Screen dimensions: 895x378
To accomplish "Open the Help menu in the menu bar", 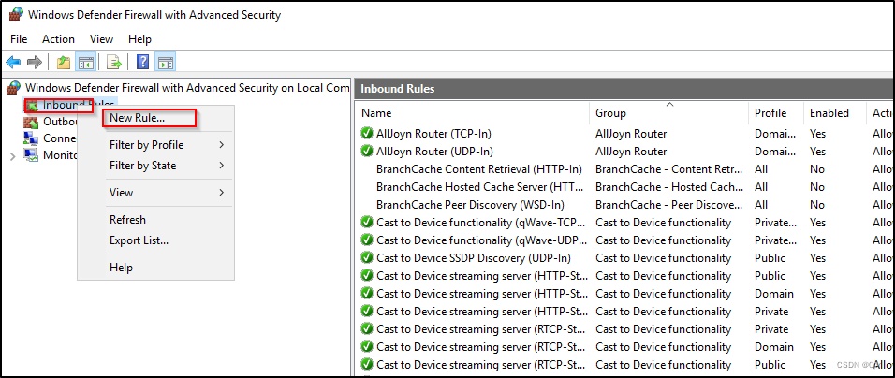I will [139, 38].
